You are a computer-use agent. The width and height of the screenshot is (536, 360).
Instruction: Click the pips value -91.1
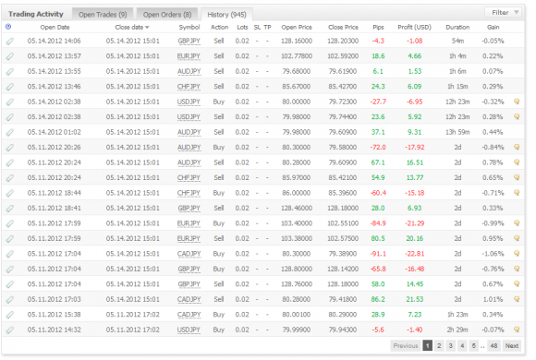coord(378,254)
